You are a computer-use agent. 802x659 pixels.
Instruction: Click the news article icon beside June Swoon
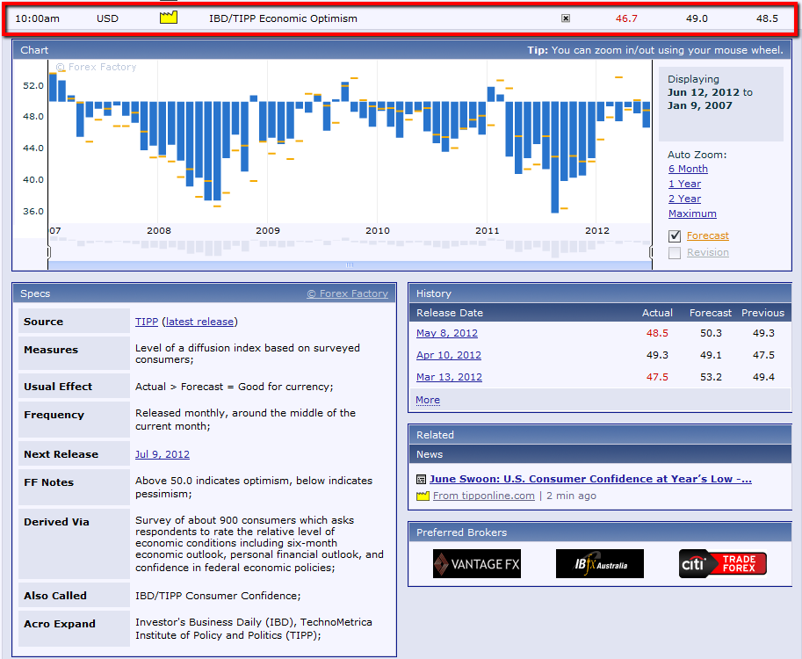(x=421, y=480)
